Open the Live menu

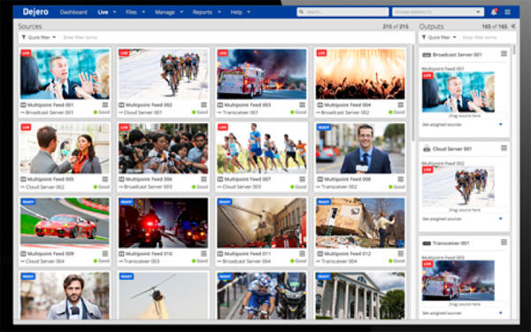coord(106,12)
